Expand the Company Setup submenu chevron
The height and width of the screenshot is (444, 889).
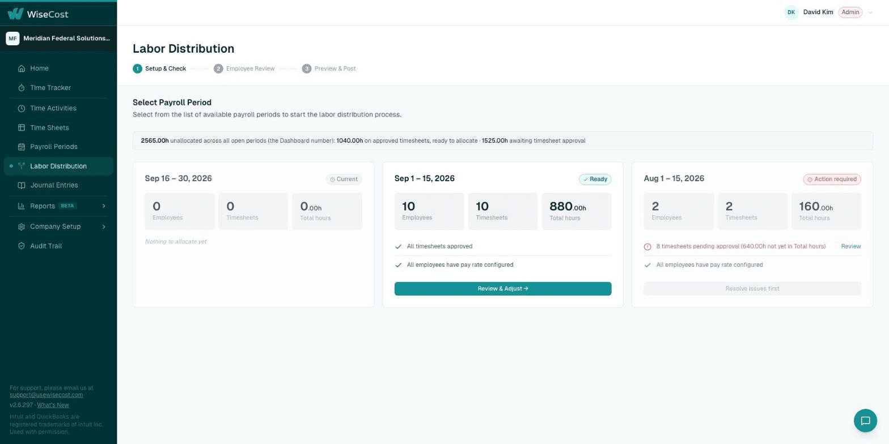click(104, 227)
